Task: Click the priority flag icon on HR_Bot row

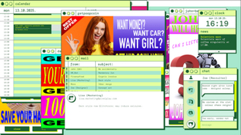Action: [67, 73]
